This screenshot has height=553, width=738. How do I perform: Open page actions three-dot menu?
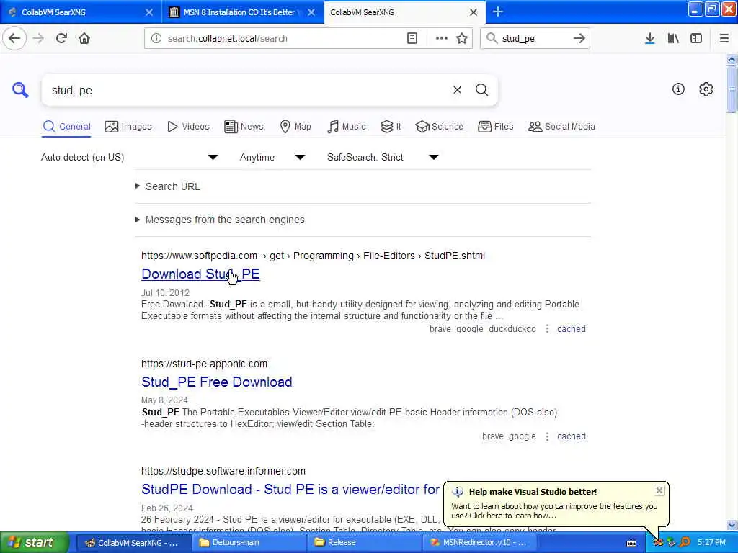tap(442, 38)
